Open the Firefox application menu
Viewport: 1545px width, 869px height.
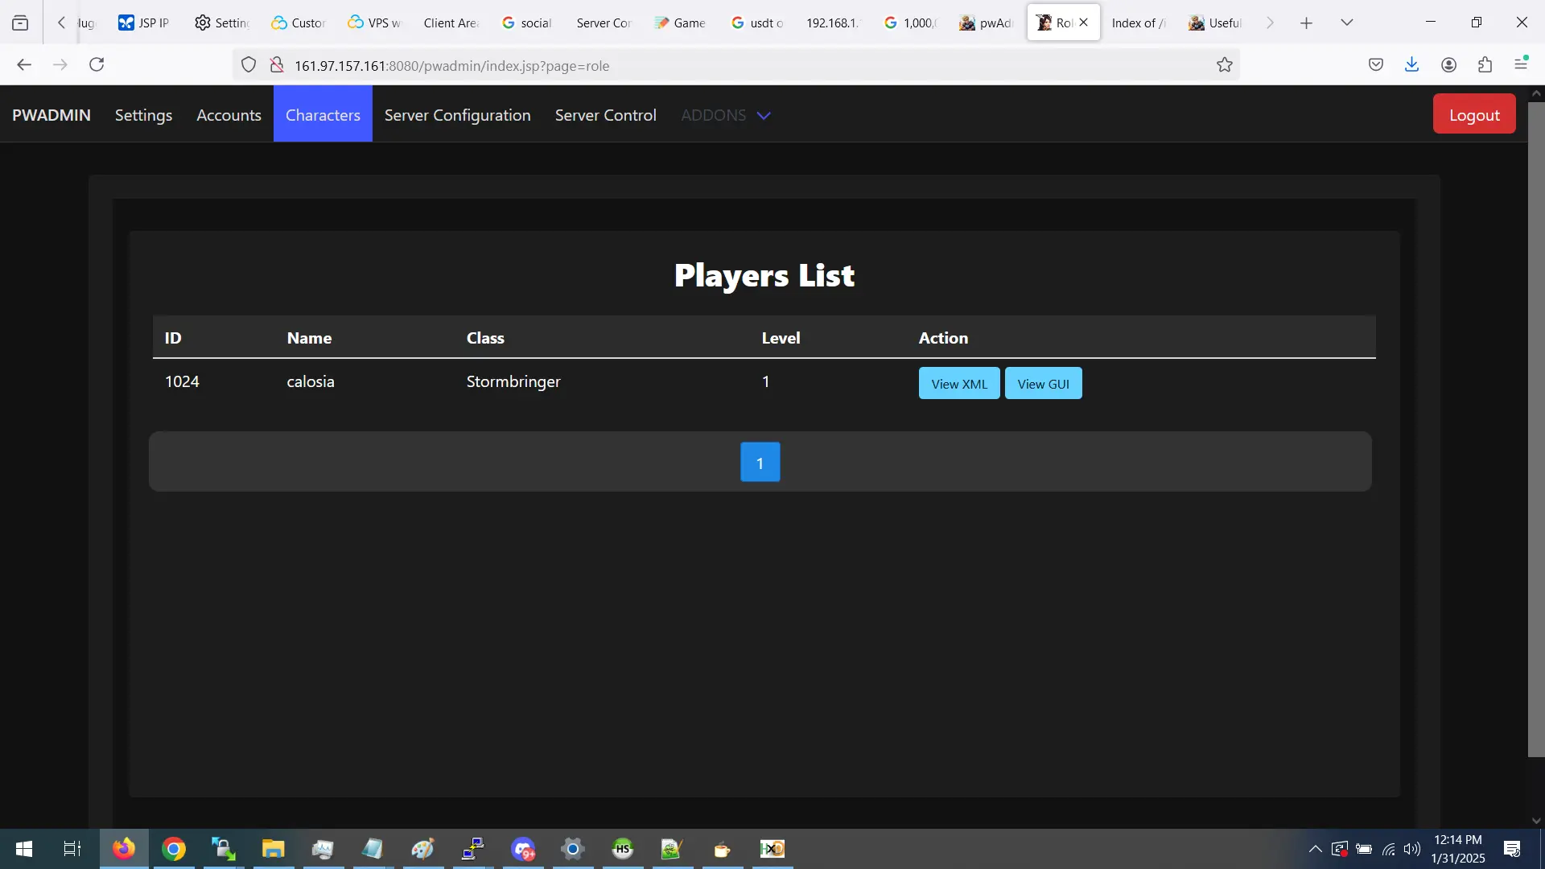click(x=1521, y=64)
